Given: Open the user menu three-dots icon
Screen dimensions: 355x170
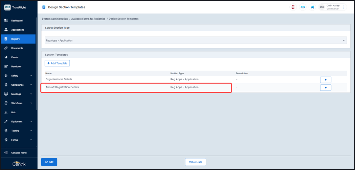Looking at the screenshot, I should [x=344, y=7].
